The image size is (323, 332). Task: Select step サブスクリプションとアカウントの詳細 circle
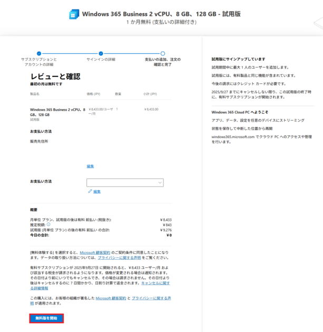click(x=39, y=53)
